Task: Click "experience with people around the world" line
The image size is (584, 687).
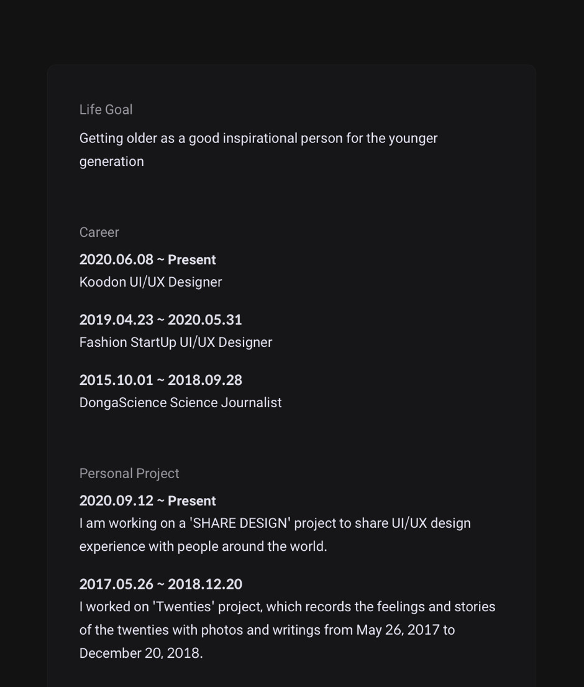Action: click(203, 546)
